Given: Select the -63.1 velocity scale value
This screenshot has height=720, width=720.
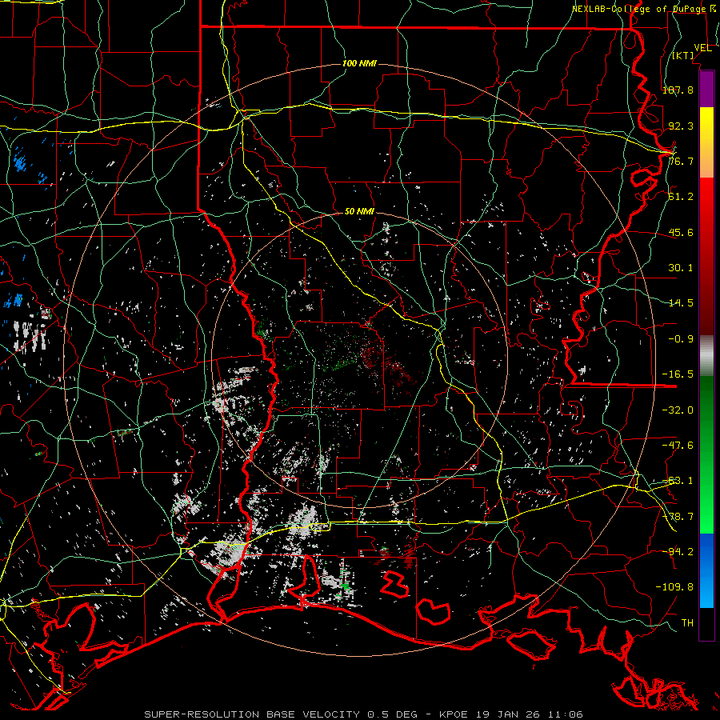Looking at the screenshot, I should (x=678, y=481).
